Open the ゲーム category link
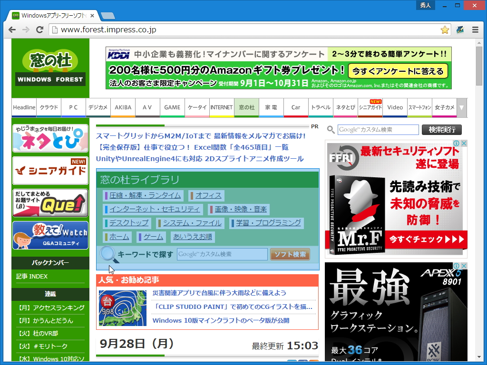 point(154,237)
